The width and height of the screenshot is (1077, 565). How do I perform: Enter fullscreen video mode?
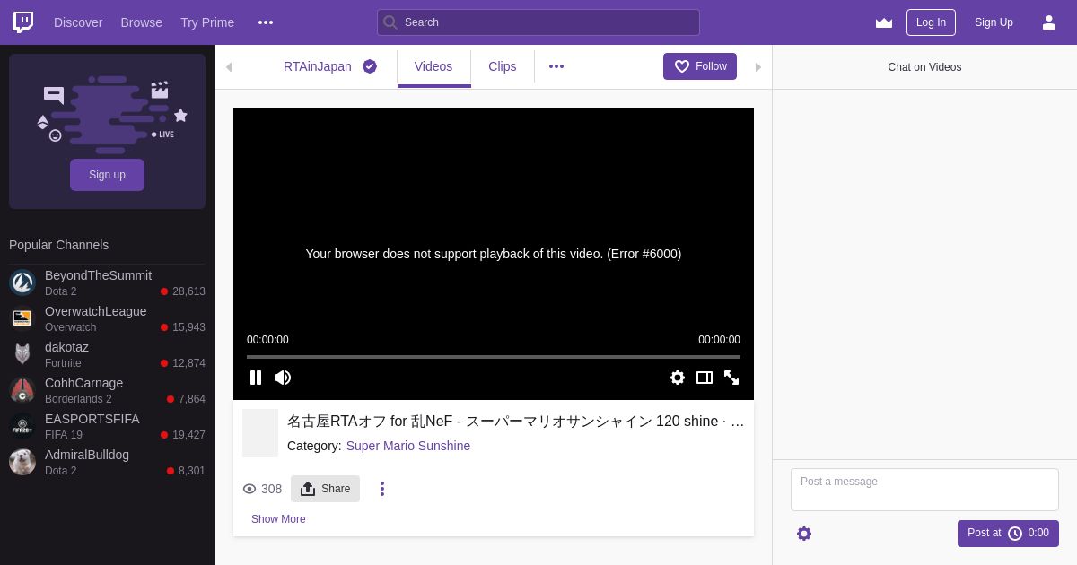click(x=731, y=378)
